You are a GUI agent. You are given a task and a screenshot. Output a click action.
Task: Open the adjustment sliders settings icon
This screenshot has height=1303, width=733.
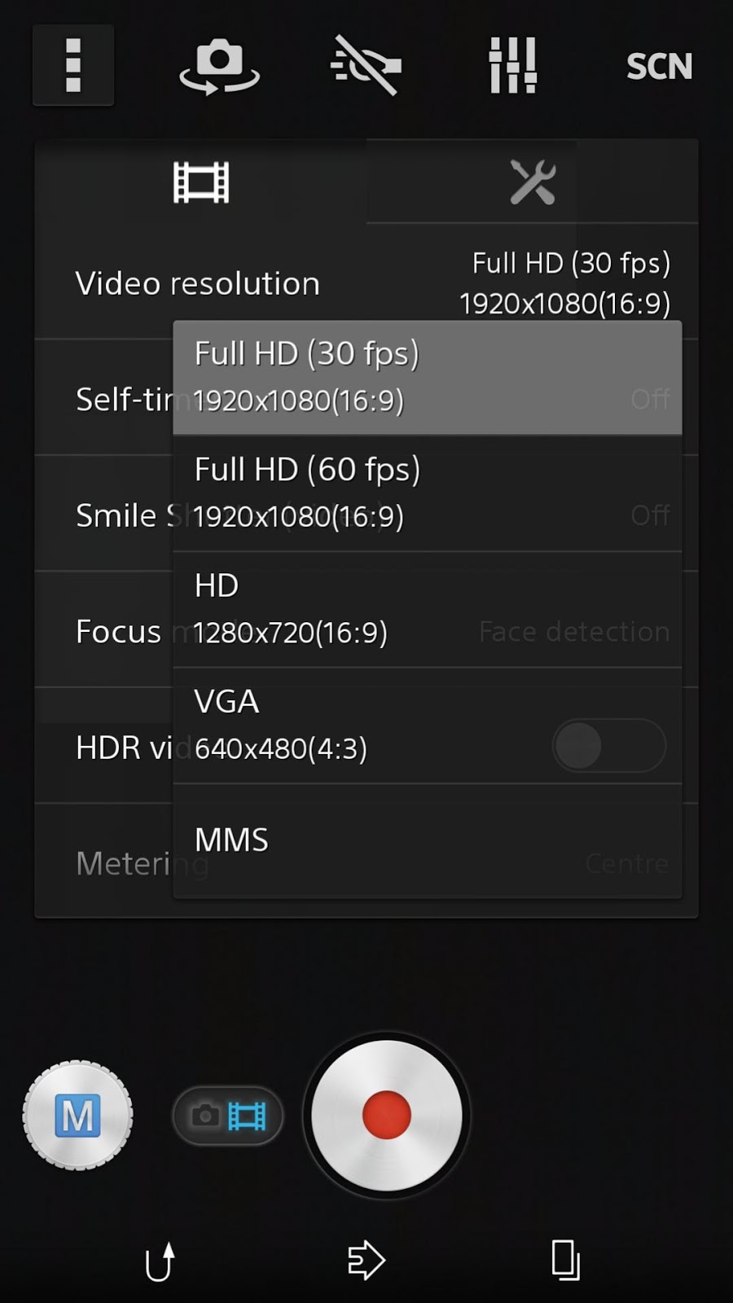coord(511,65)
